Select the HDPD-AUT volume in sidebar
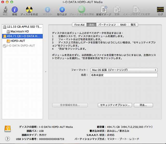The height and width of the screenshot is (144, 166). click(18, 41)
